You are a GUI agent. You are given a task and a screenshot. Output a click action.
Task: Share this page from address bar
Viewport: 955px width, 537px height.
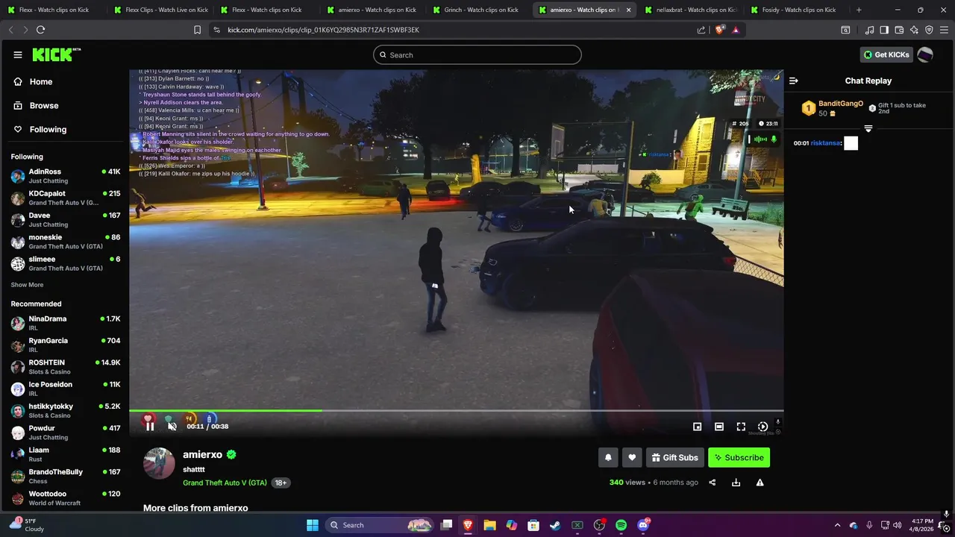[701, 30]
